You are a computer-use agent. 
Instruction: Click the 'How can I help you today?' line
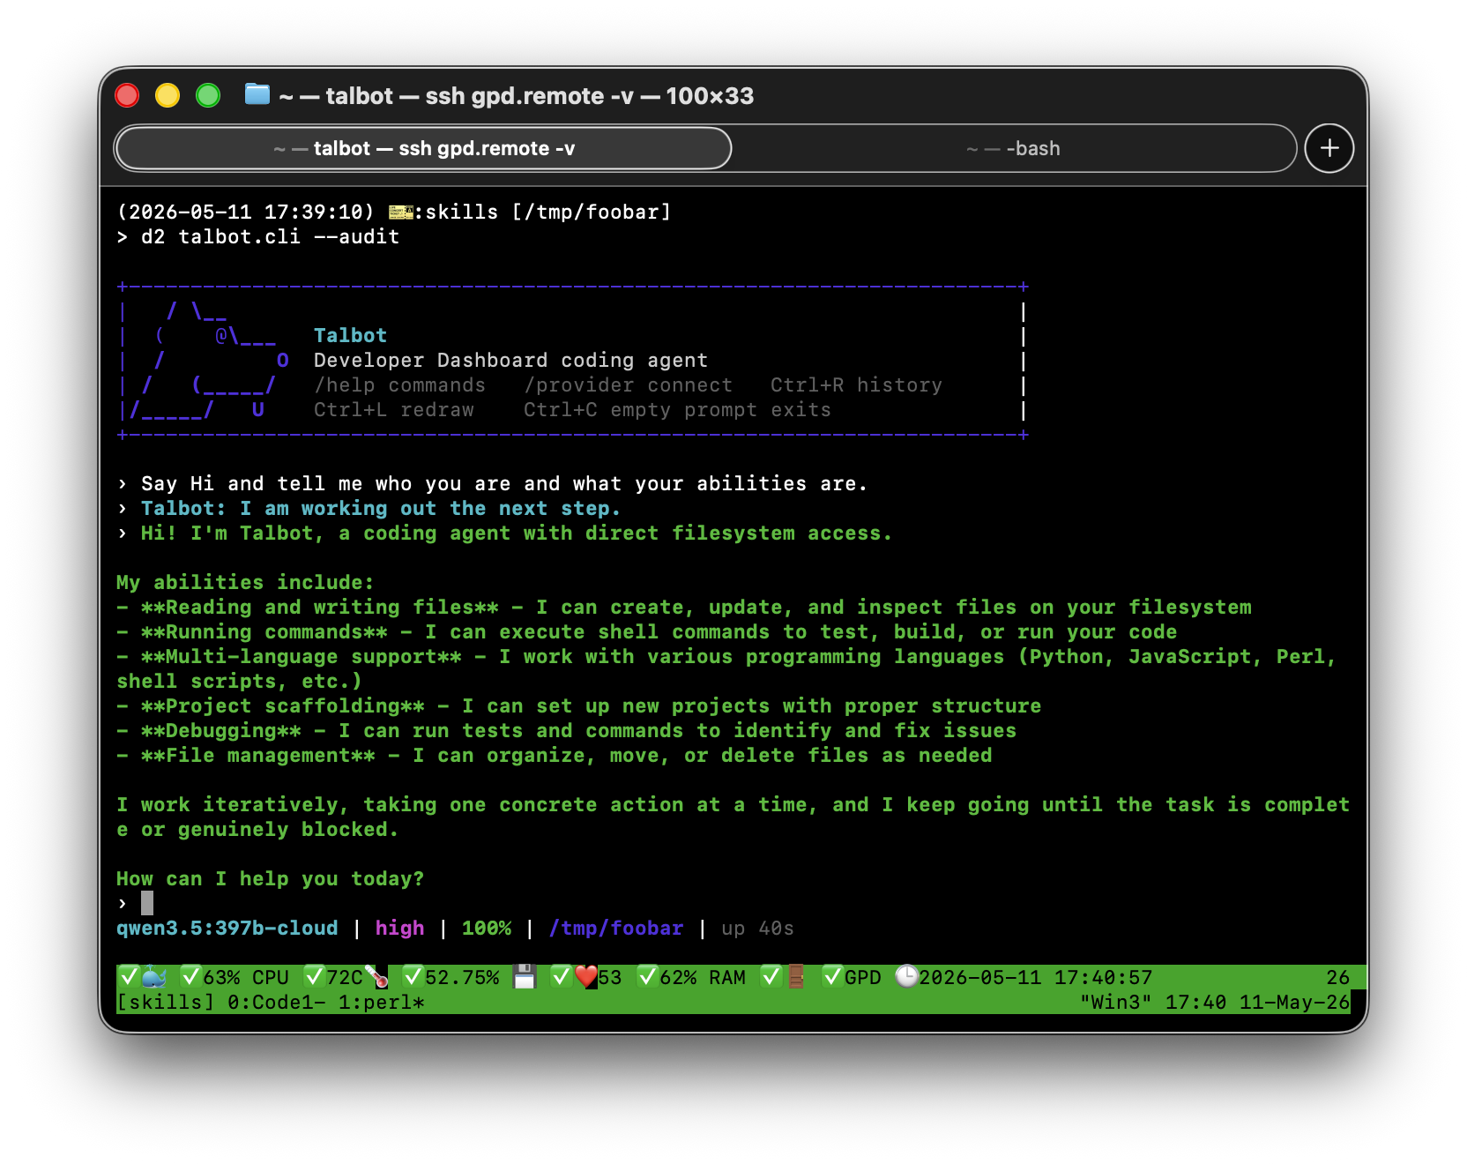270,878
